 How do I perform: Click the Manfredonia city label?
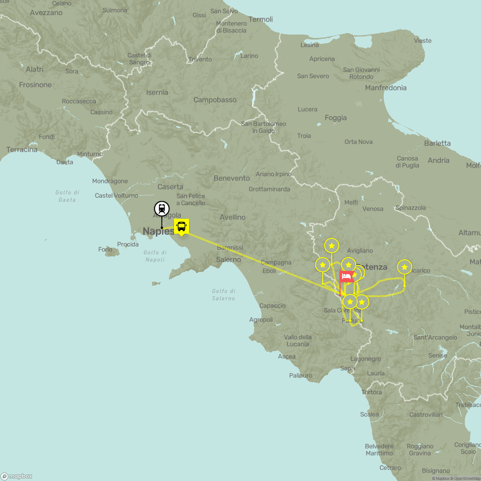coord(386,88)
